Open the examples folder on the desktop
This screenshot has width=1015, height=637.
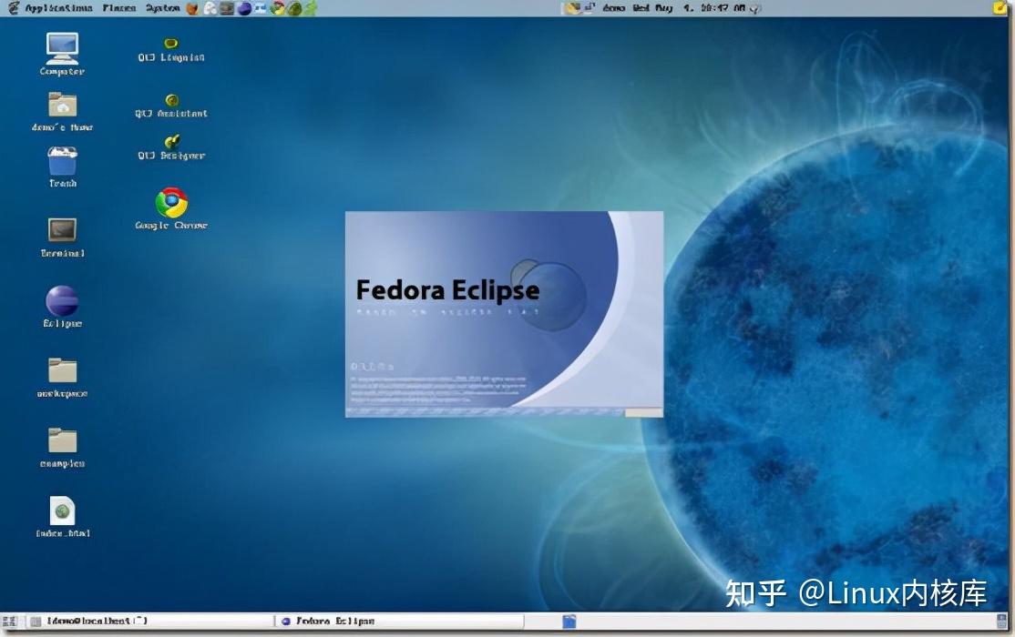point(60,443)
